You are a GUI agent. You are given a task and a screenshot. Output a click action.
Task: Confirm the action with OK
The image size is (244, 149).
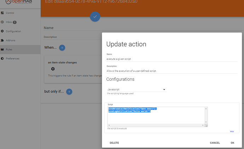232,143
